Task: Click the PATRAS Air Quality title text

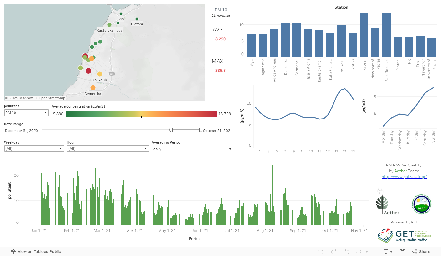Action: point(404,165)
